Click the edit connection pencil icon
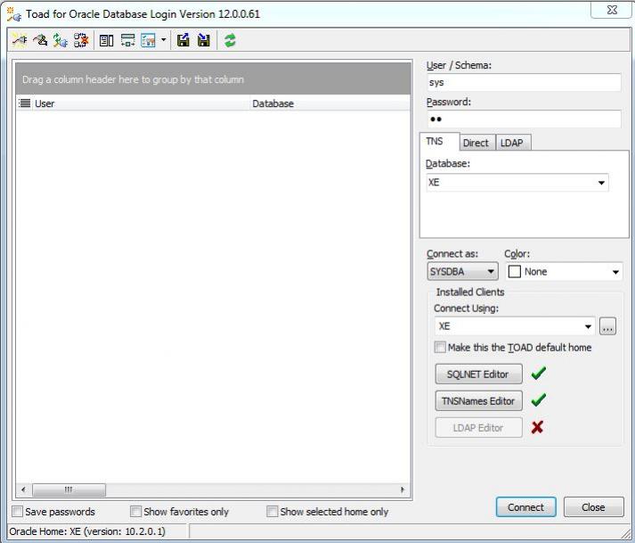 tap(40, 40)
